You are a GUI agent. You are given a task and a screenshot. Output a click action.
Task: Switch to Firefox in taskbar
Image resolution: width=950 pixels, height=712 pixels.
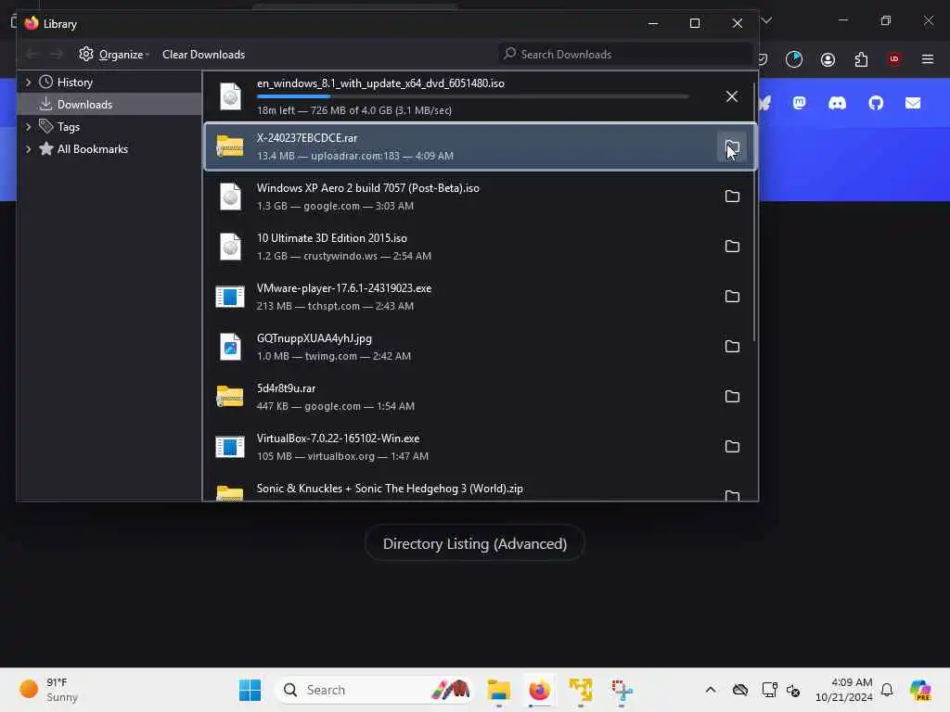[x=539, y=690]
